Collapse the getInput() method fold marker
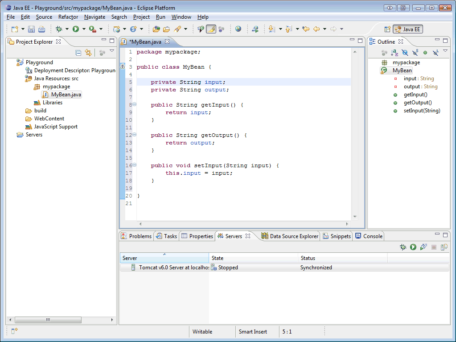Viewport: 456px width, 342px height. tap(134, 105)
